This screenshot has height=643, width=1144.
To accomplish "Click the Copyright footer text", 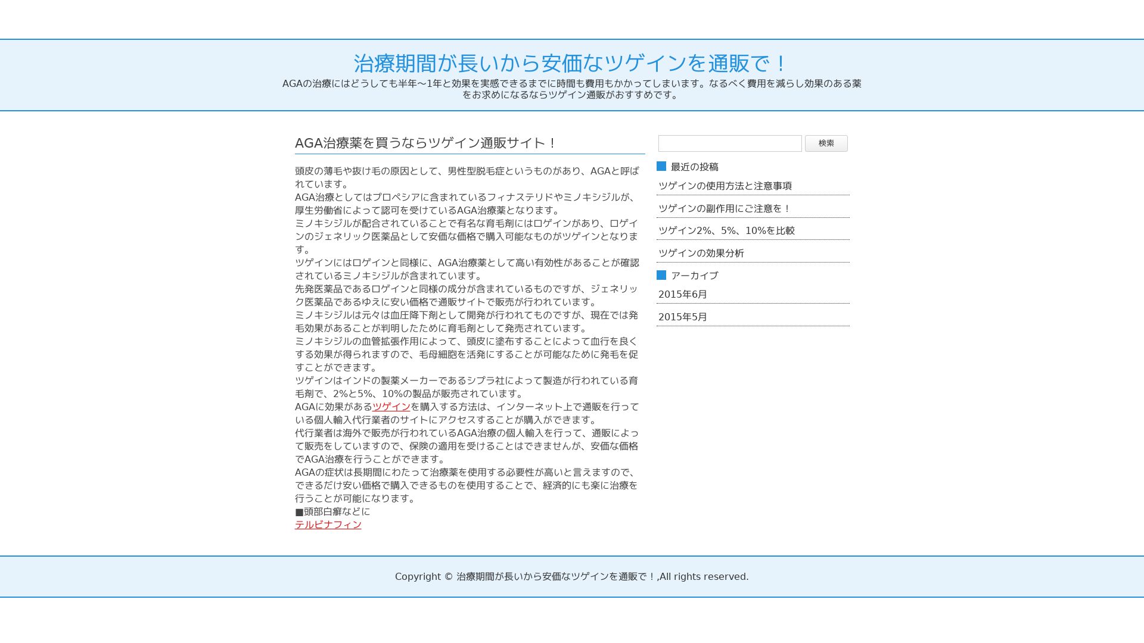I will [571, 576].
